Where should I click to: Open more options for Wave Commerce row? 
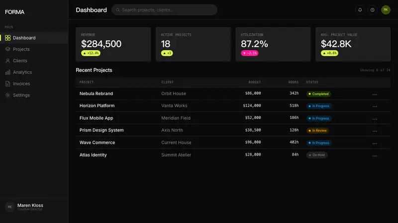(x=375, y=143)
